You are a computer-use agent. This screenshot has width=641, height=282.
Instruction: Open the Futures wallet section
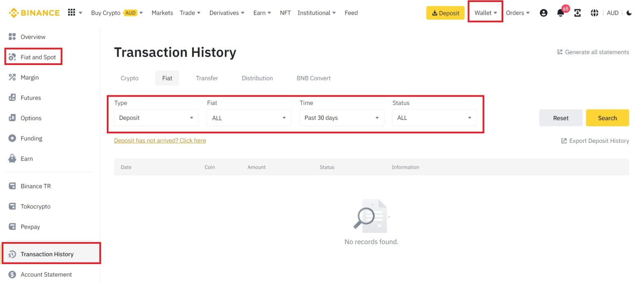click(x=31, y=97)
